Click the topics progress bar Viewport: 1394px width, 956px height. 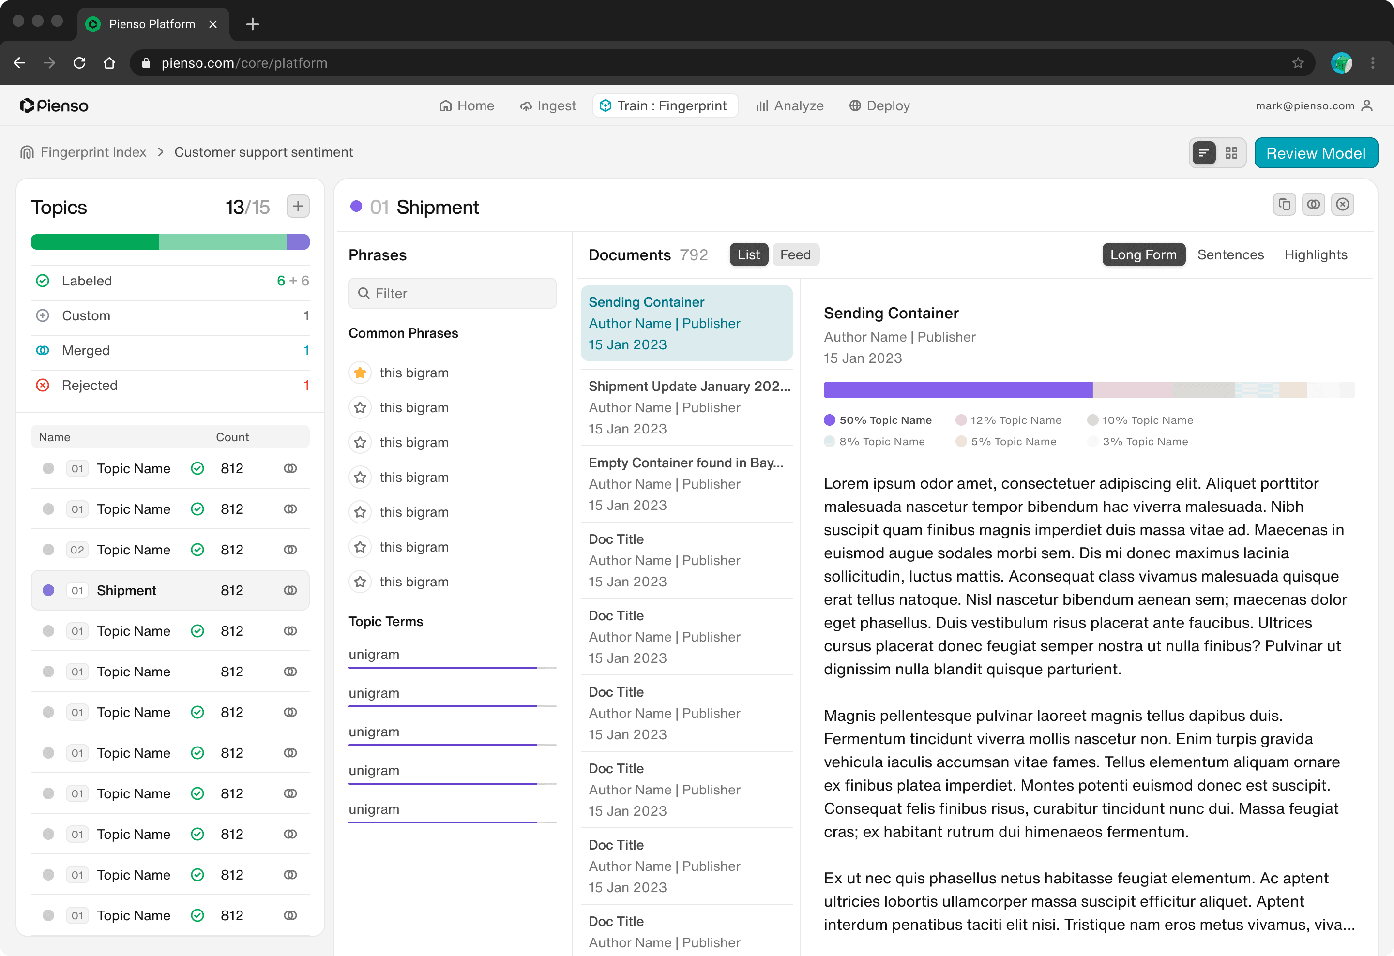[x=170, y=242]
